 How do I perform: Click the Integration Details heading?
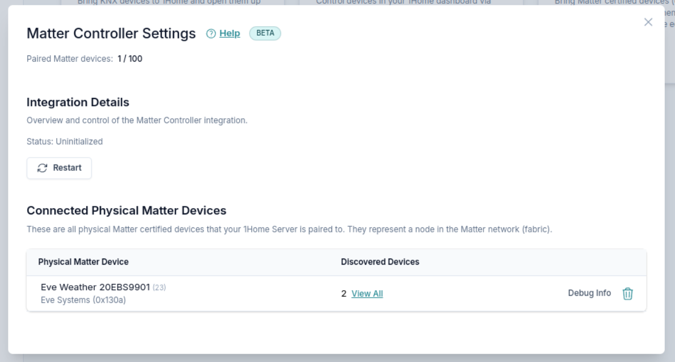[x=78, y=102]
